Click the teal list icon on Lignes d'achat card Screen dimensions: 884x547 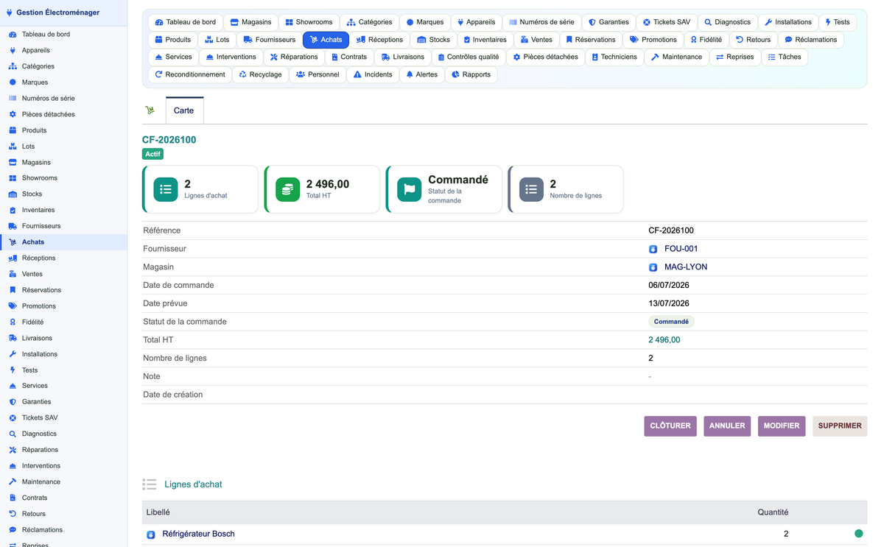166,189
